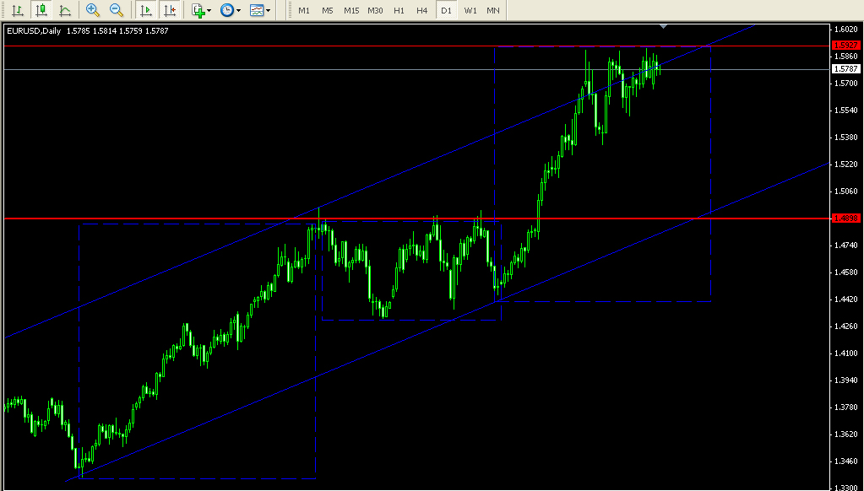Switch timeframe to M5
The image size is (864, 491).
(328, 10)
